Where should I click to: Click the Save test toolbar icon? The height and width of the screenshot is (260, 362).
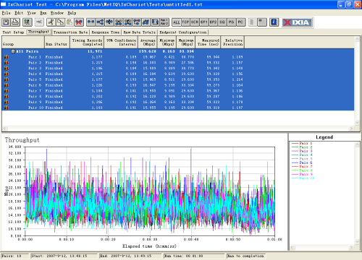click(6, 22)
